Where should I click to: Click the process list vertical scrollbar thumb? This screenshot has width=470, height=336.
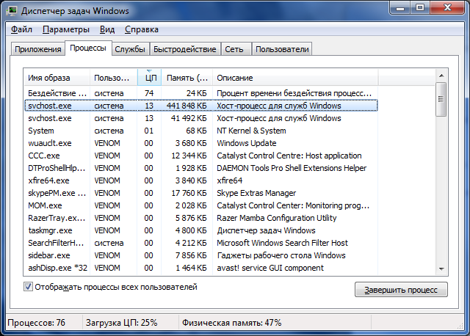click(x=441, y=99)
